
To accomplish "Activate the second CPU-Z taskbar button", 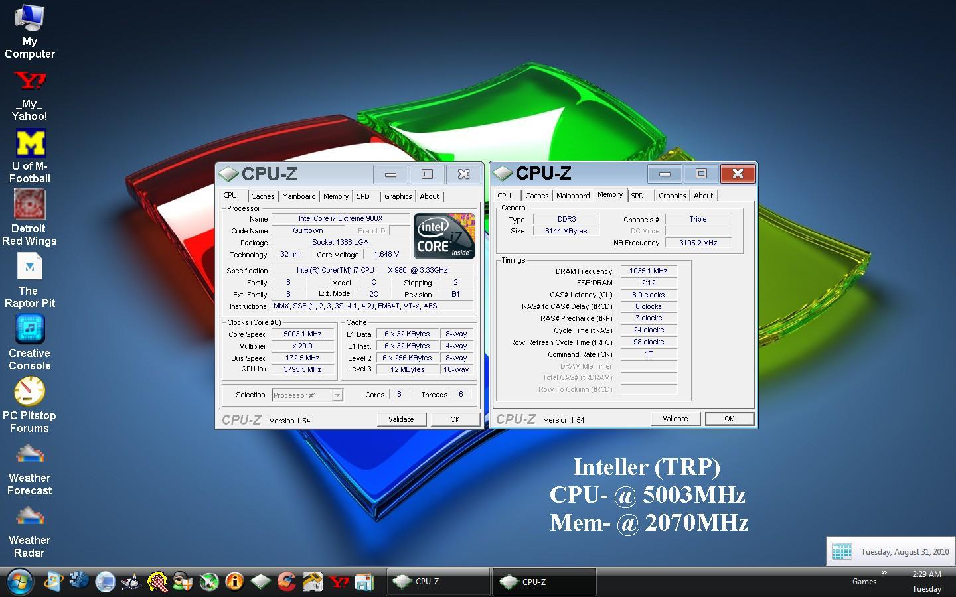I will [544, 582].
